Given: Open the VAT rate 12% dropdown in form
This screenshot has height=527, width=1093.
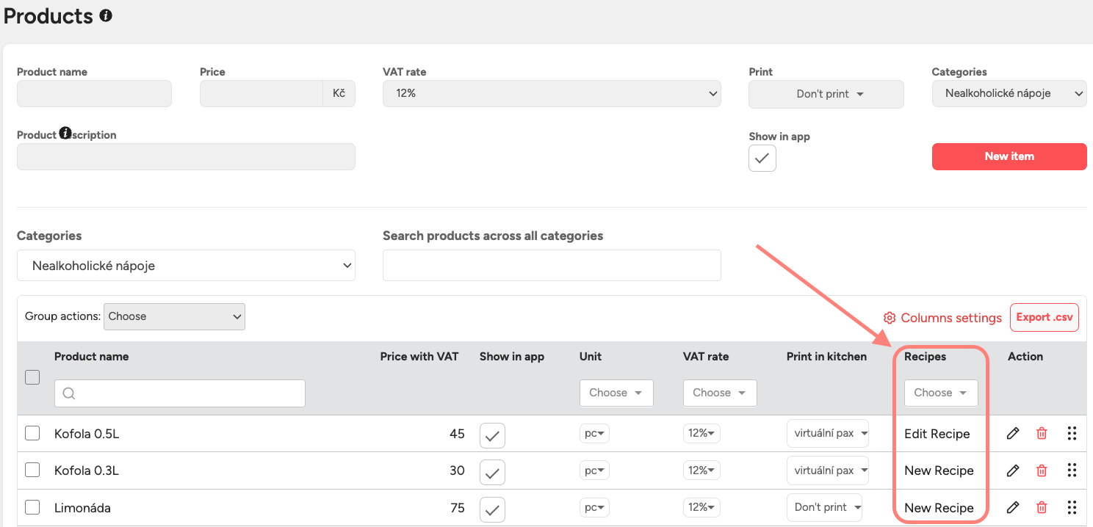Looking at the screenshot, I should [x=552, y=94].
